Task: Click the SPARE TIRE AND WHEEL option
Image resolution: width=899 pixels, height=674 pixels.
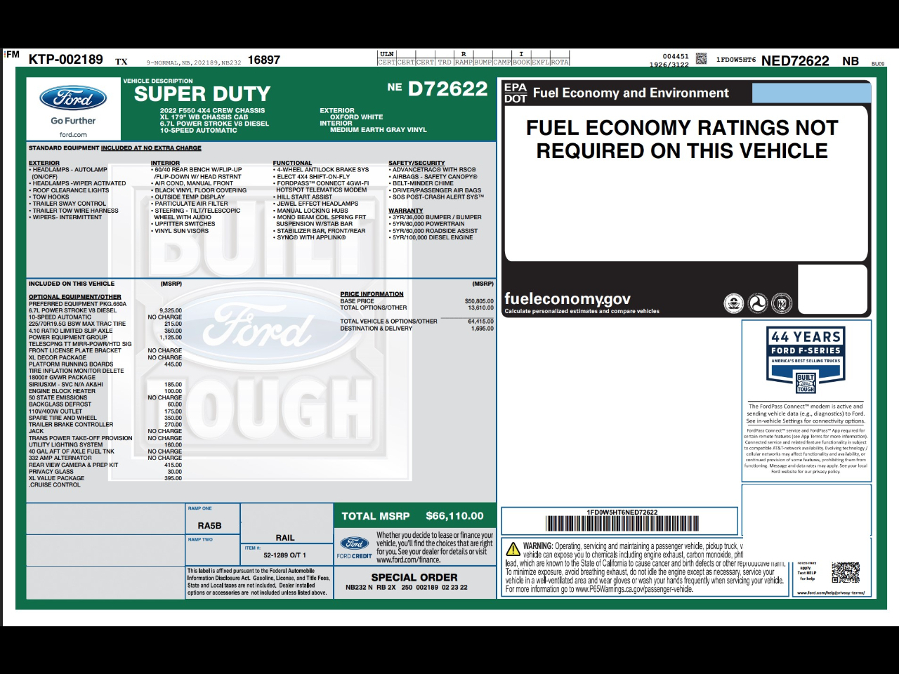Action: click(63, 418)
